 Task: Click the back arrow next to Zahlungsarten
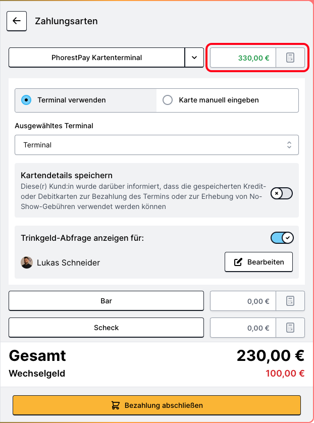tap(17, 21)
